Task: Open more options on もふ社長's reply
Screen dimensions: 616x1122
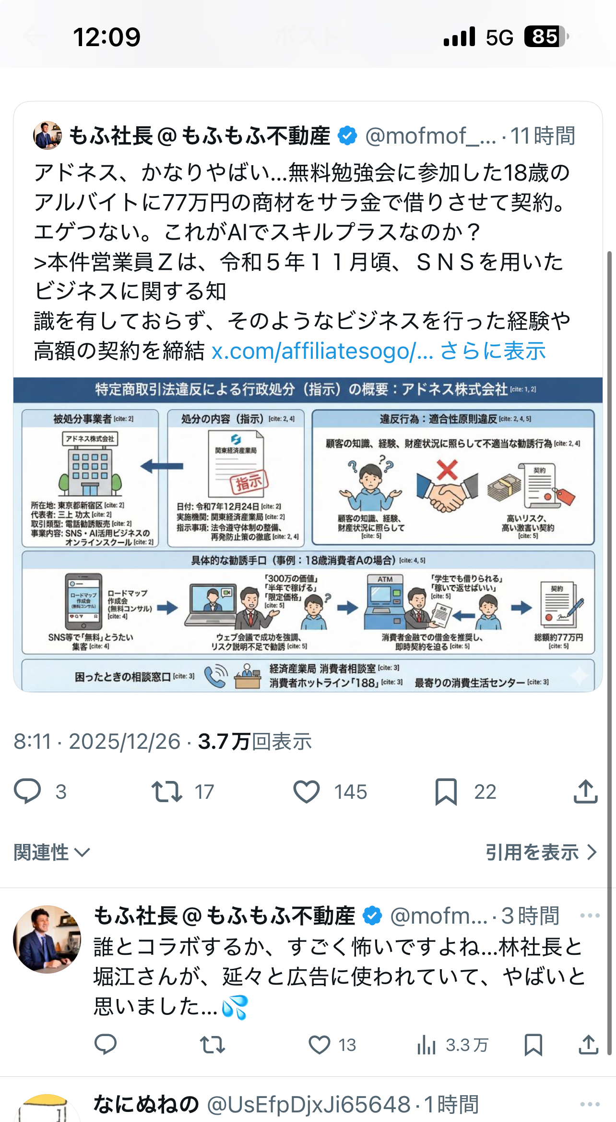Action: tap(590, 915)
